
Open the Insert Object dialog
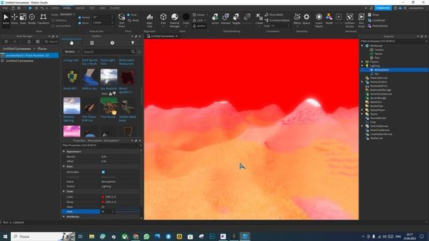click(x=319, y=20)
